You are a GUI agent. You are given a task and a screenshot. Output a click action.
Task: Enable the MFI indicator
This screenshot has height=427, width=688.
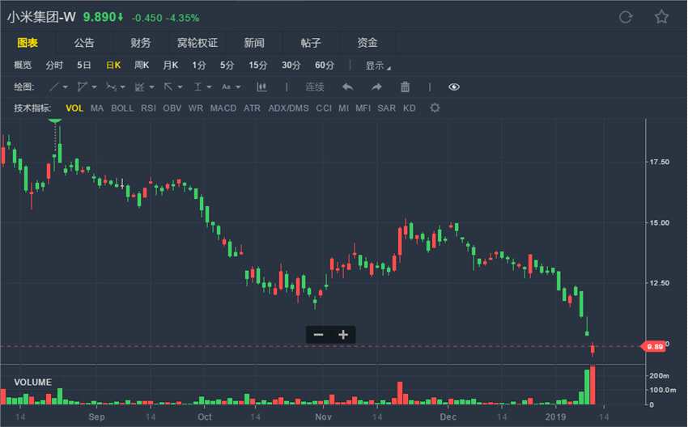[x=363, y=108]
